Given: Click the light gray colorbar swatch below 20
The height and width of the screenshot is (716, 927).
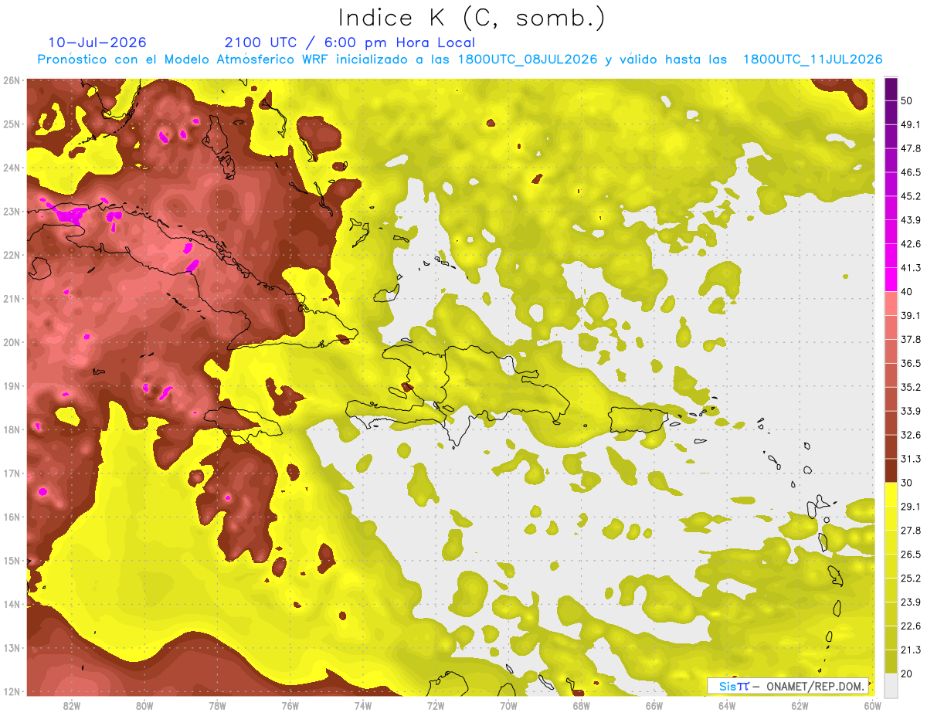Looking at the screenshot, I should (x=891, y=684).
